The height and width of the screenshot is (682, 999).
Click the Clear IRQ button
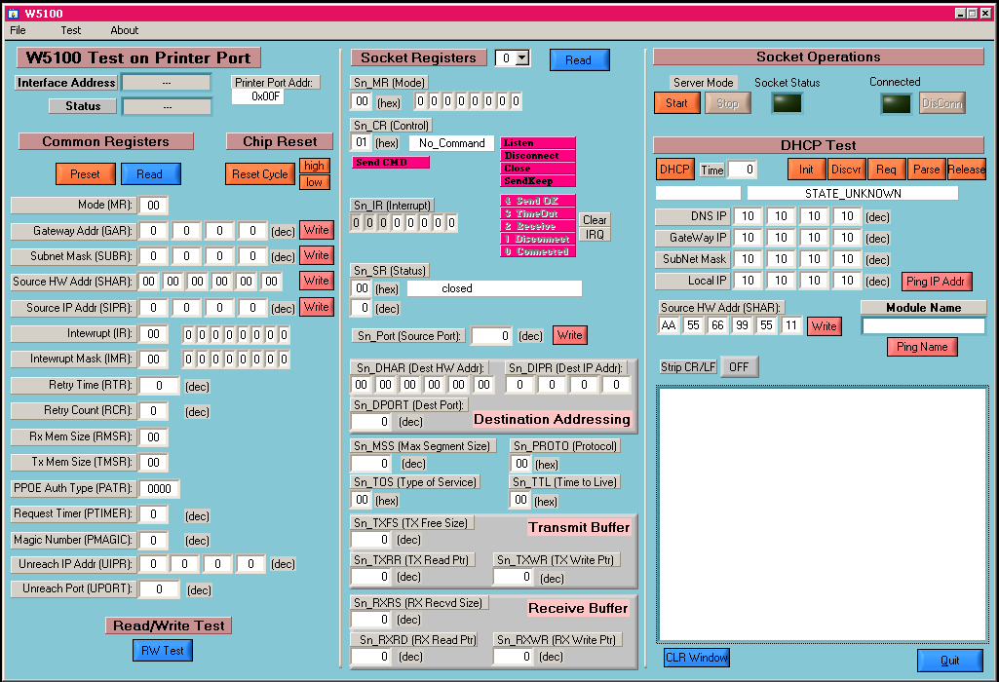pos(596,227)
